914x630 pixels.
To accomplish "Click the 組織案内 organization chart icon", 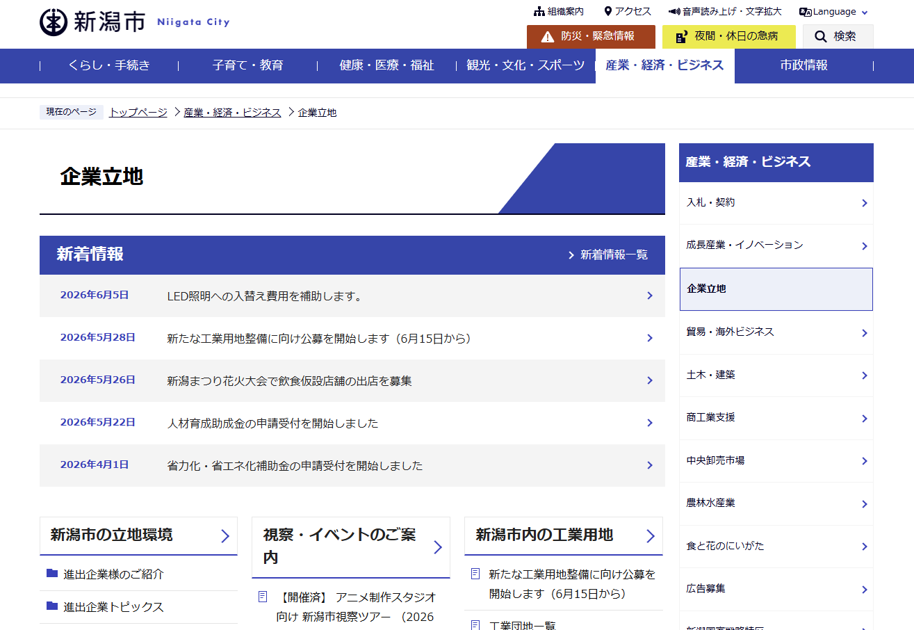I will point(539,12).
